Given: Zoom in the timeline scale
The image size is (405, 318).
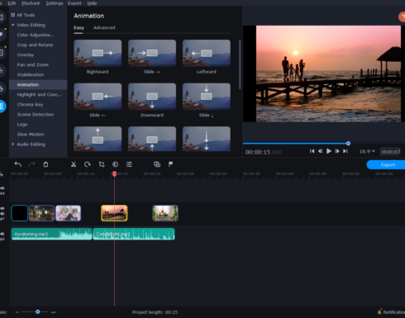Looking at the screenshot, I should click(54, 312).
